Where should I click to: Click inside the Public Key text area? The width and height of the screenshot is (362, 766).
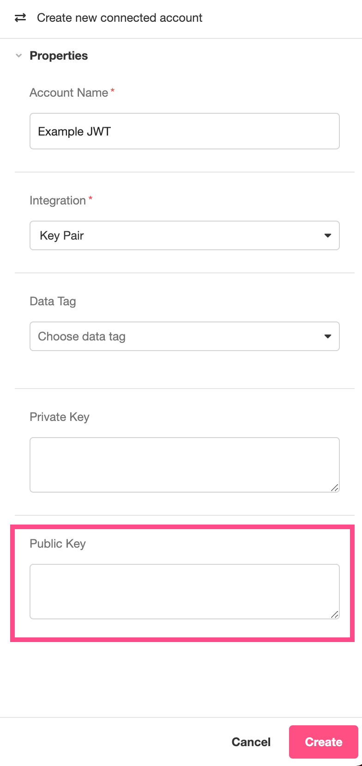pyautogui.click(x=185, y=592)
